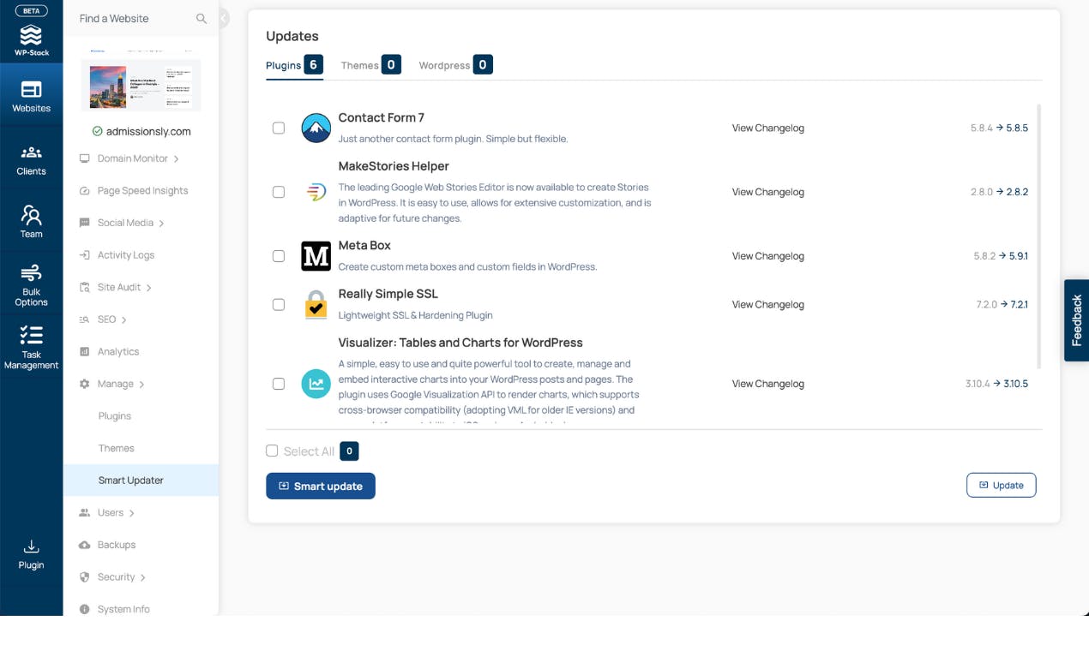Viewport: 1089px width, 651px height.
Task: Click the Page Speed Insights label
Action: point(142,191)
